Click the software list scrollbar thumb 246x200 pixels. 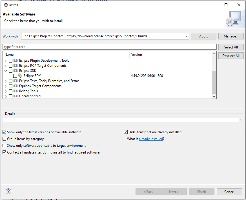tap(214, 82)
